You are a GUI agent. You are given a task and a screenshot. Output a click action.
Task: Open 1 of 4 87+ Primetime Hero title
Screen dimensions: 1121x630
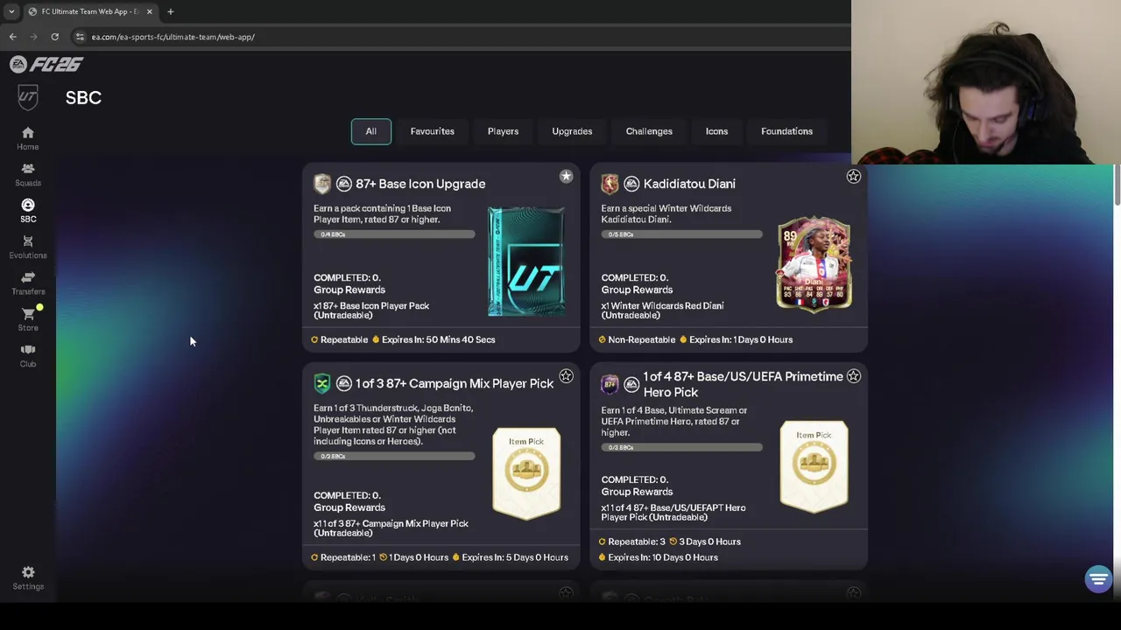[x=743, y=384]
